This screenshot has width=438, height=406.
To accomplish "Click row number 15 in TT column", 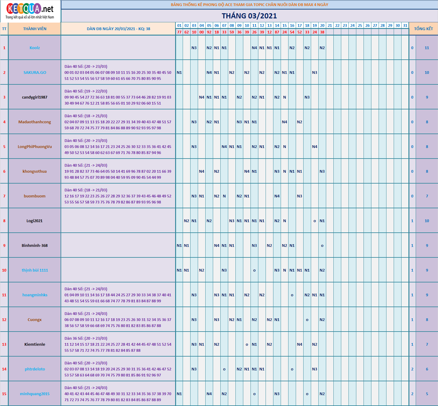I will tap(4, 394).
